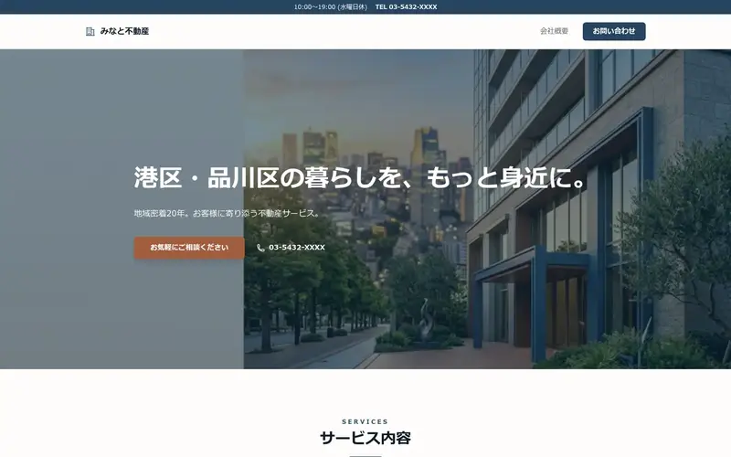Click the business hours 10:00~19:00 text
731x457 pixels.
(x=331, y=7)
